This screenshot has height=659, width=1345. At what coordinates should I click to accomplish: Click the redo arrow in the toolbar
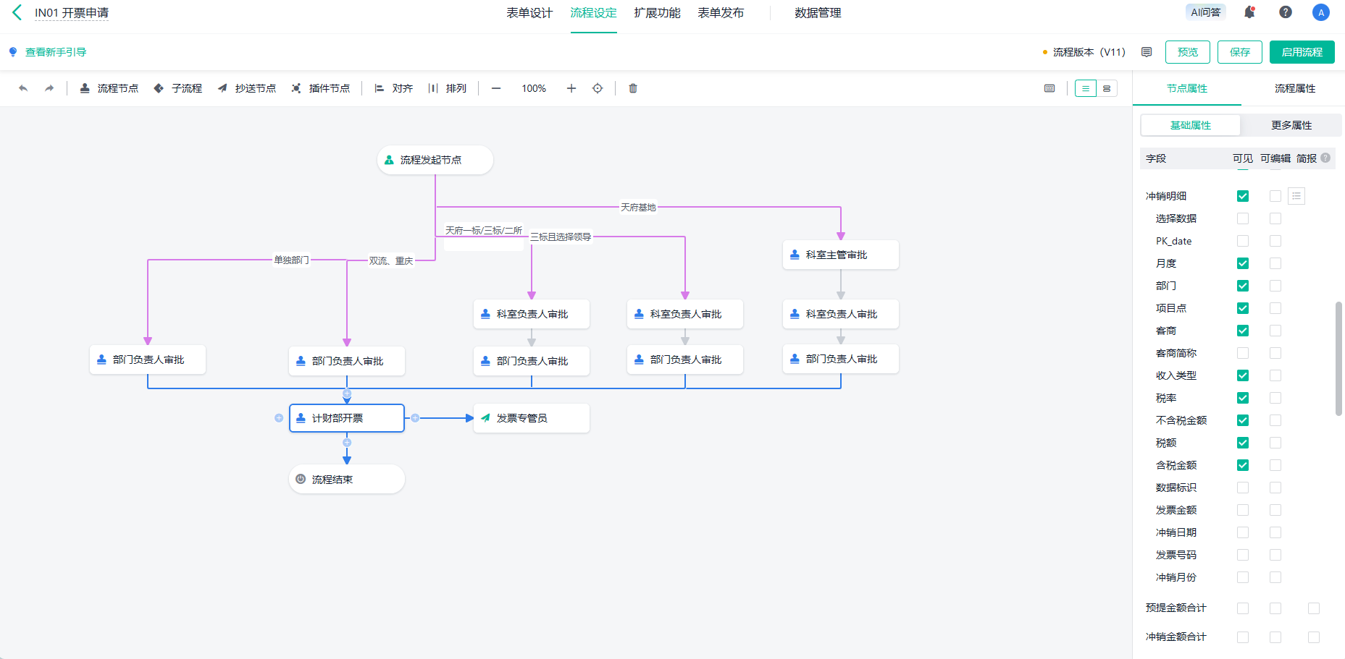(x=49, y=88)
